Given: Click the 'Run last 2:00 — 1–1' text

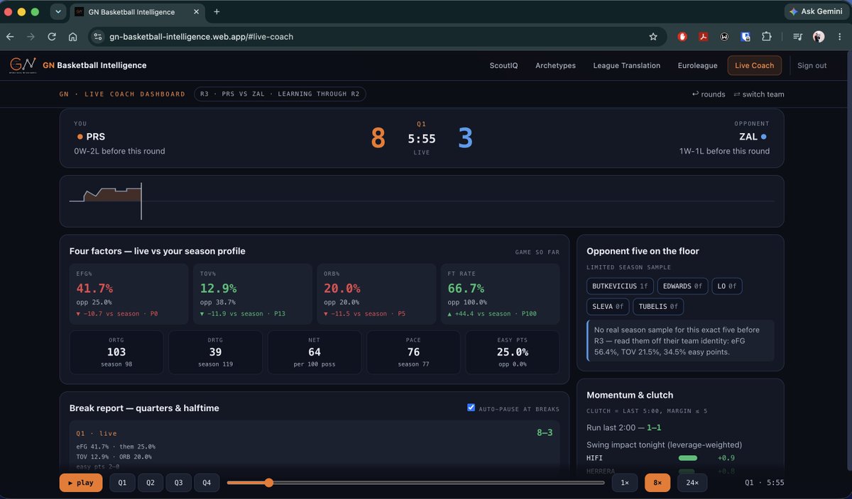Looking at the screenshot, I should click(625, 428).
